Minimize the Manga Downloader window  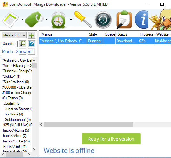(x=148, y=4)
